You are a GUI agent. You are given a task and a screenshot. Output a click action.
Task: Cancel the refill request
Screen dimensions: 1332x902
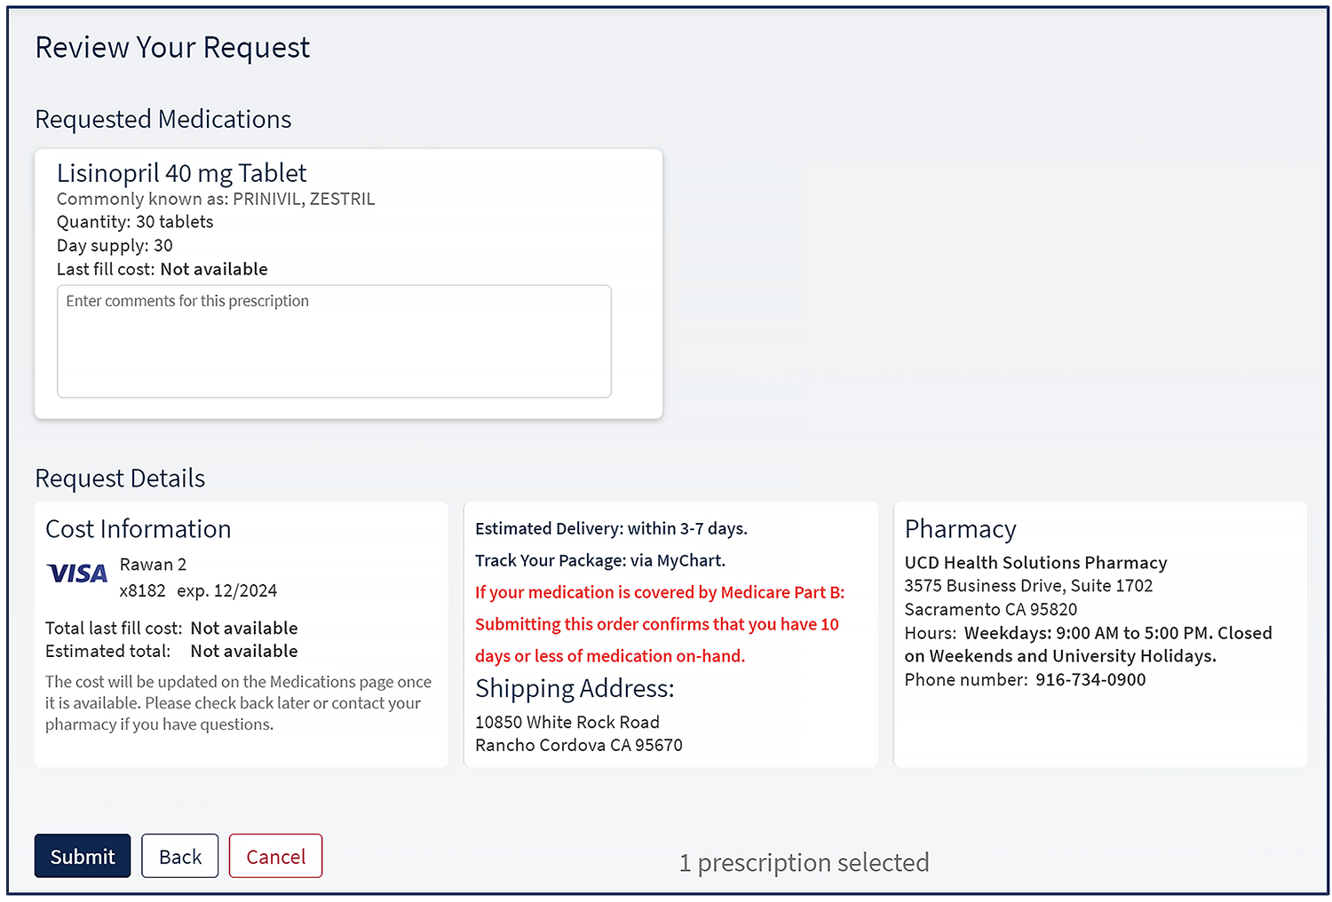(x=275, y=856)
